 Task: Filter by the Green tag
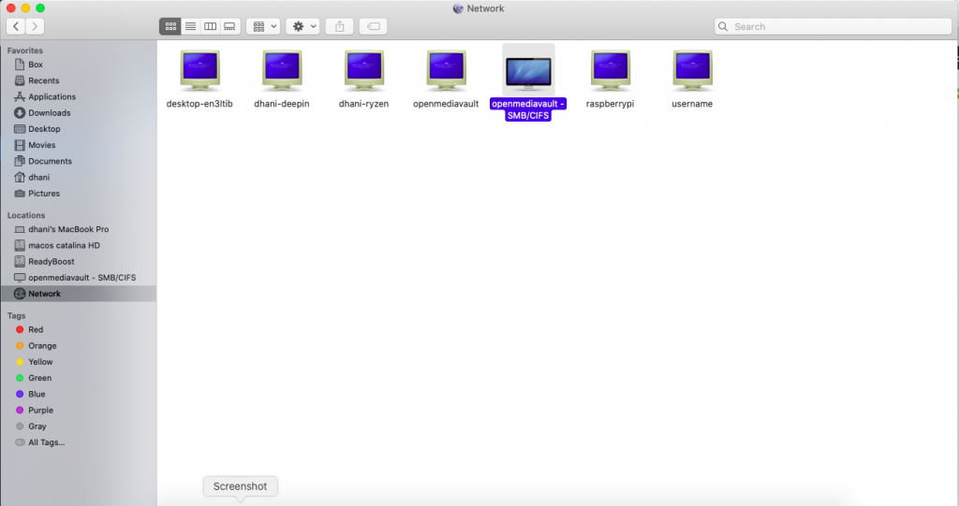pos(79,378)
